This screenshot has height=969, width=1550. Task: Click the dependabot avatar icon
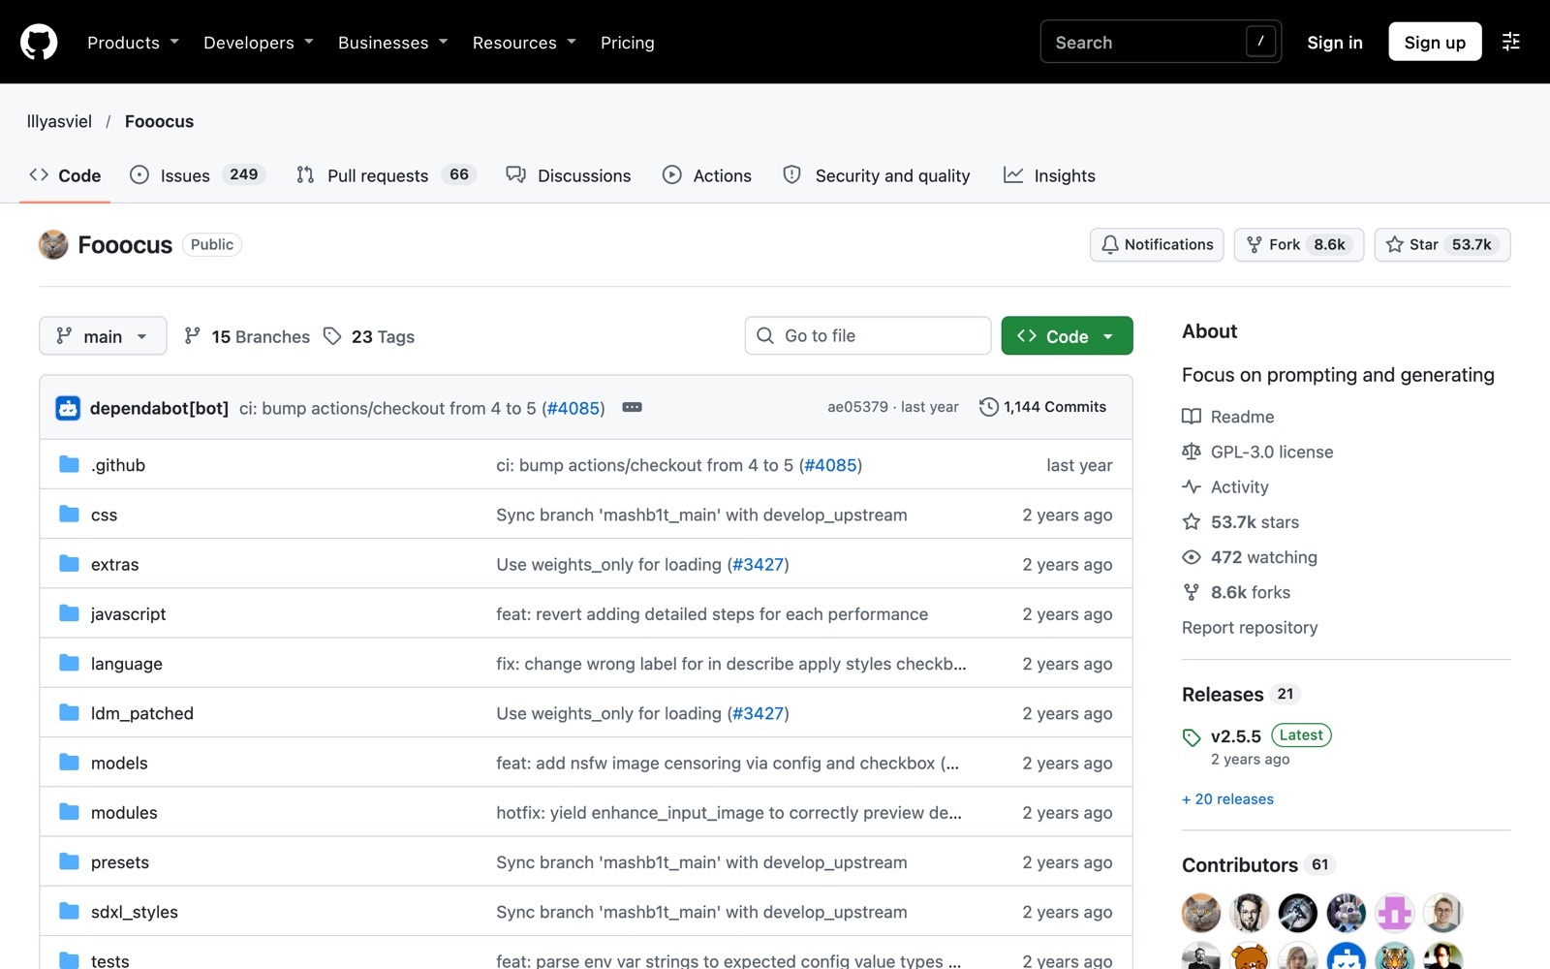[x=68, y=408]
